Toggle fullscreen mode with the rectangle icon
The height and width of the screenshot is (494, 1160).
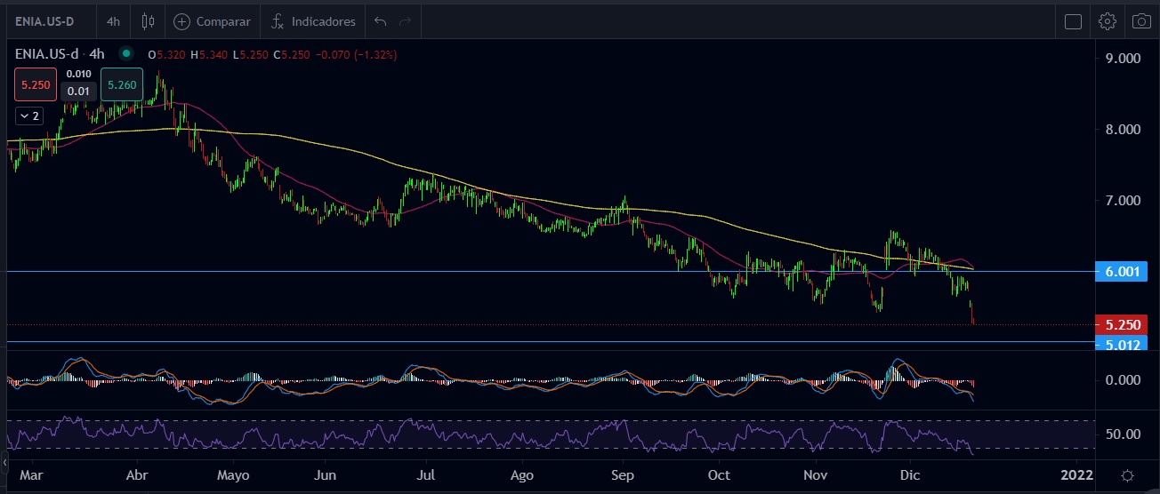pyautogui.click(x=1074, y=21)
